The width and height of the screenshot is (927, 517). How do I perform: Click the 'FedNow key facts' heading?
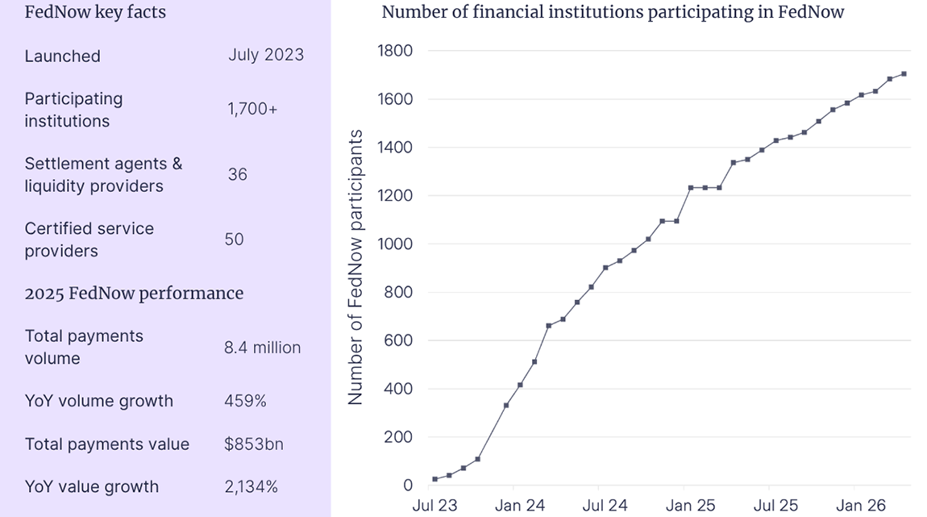point(95,13)
